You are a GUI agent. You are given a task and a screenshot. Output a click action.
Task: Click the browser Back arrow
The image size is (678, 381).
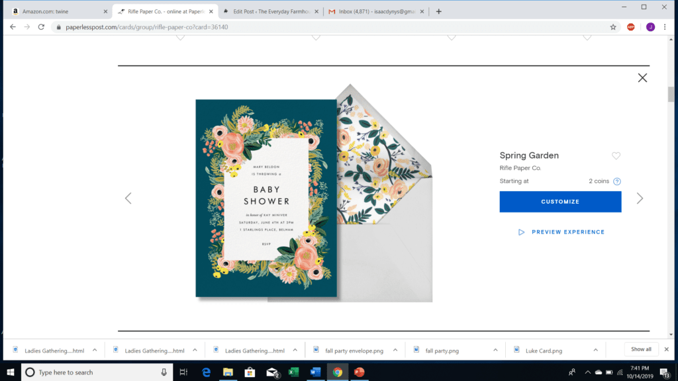(x=13, y=26)
